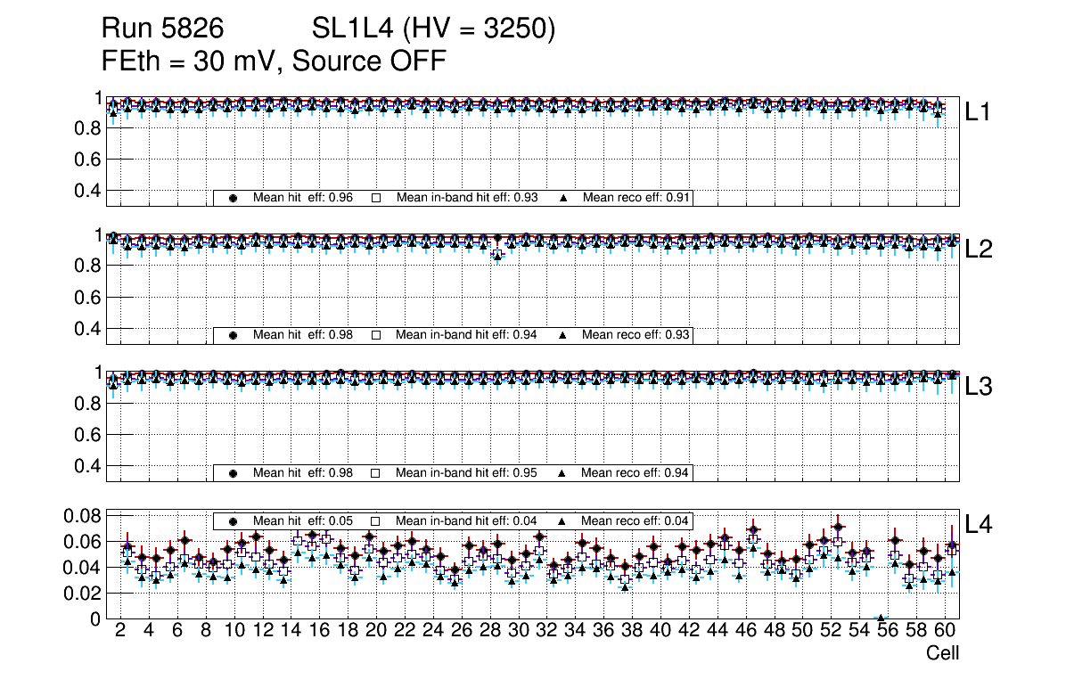Click the "FEth = 30 mV, Source OFF" subtitle

[274, 61]
